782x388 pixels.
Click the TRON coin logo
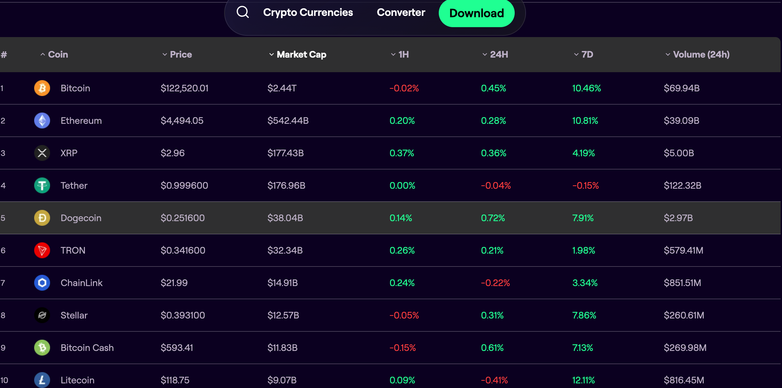tap(42, 250)
